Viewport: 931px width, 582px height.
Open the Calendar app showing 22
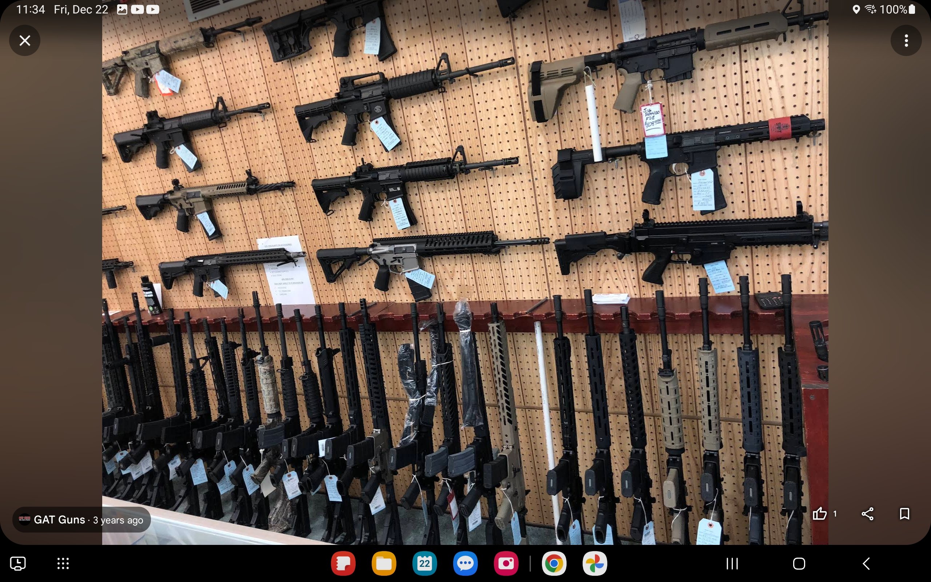424,564
